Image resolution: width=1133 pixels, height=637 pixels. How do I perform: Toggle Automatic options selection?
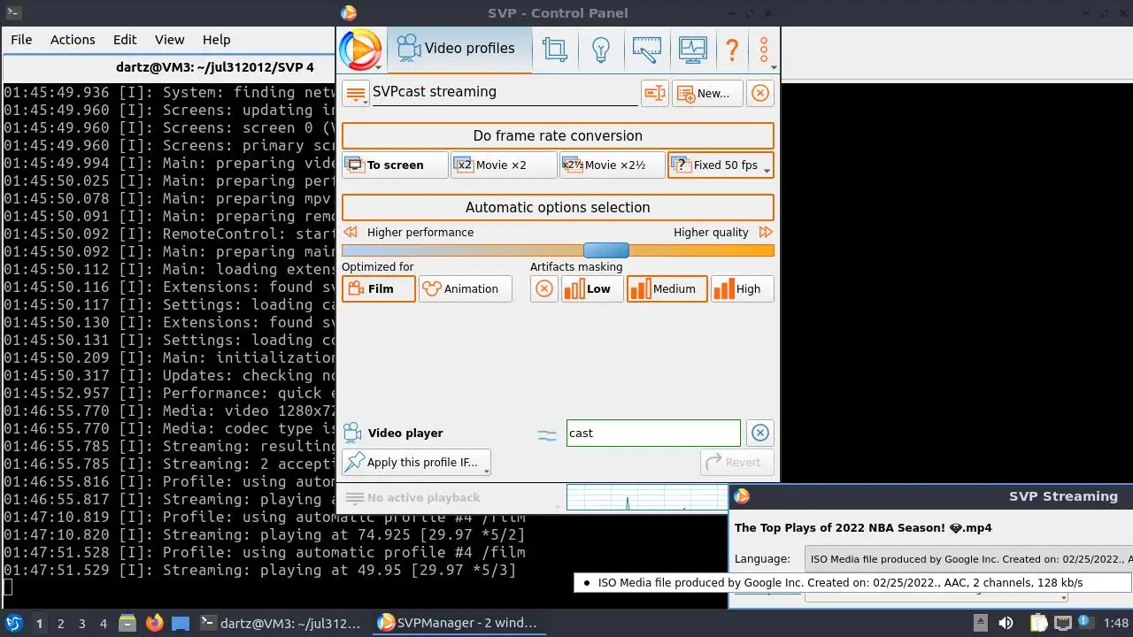558,207
